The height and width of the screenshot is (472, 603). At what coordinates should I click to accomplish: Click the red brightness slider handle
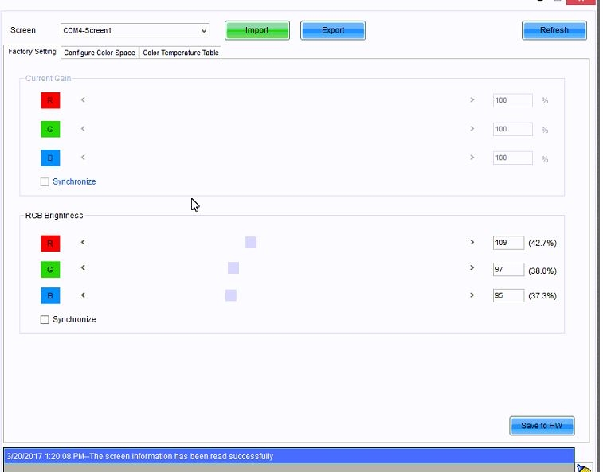251,242
